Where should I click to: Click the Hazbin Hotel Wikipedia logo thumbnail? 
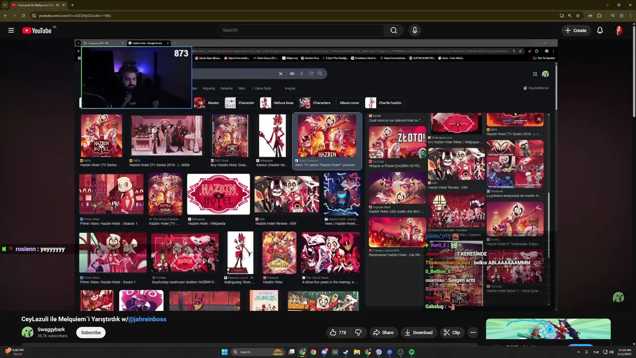point(219,194)
